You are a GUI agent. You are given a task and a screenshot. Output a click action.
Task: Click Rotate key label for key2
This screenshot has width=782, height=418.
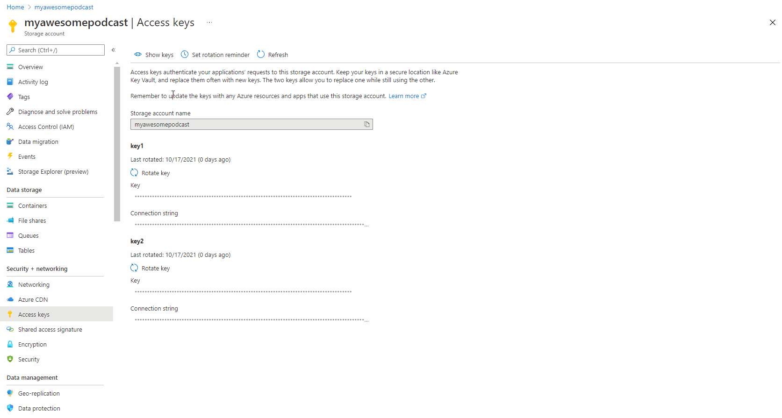[x=156, y=269]
